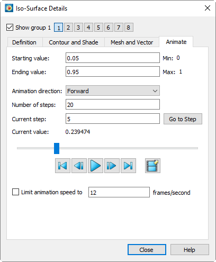Step back one animation frame
Viewport: 216px width, 262px height.
point(79,166)
